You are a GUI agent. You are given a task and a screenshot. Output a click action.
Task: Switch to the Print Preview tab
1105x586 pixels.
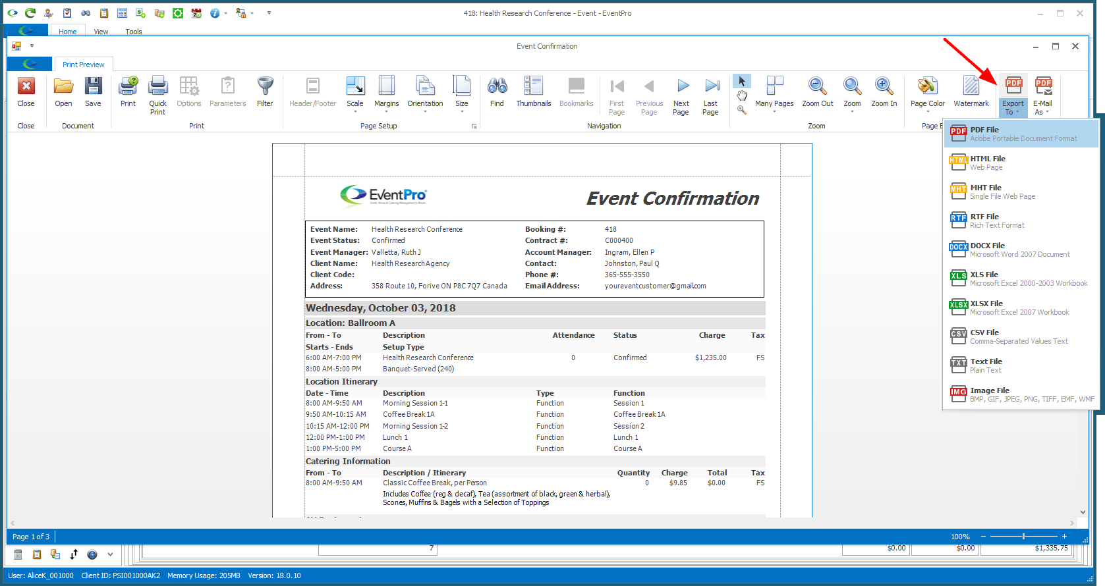pos(84,65)
